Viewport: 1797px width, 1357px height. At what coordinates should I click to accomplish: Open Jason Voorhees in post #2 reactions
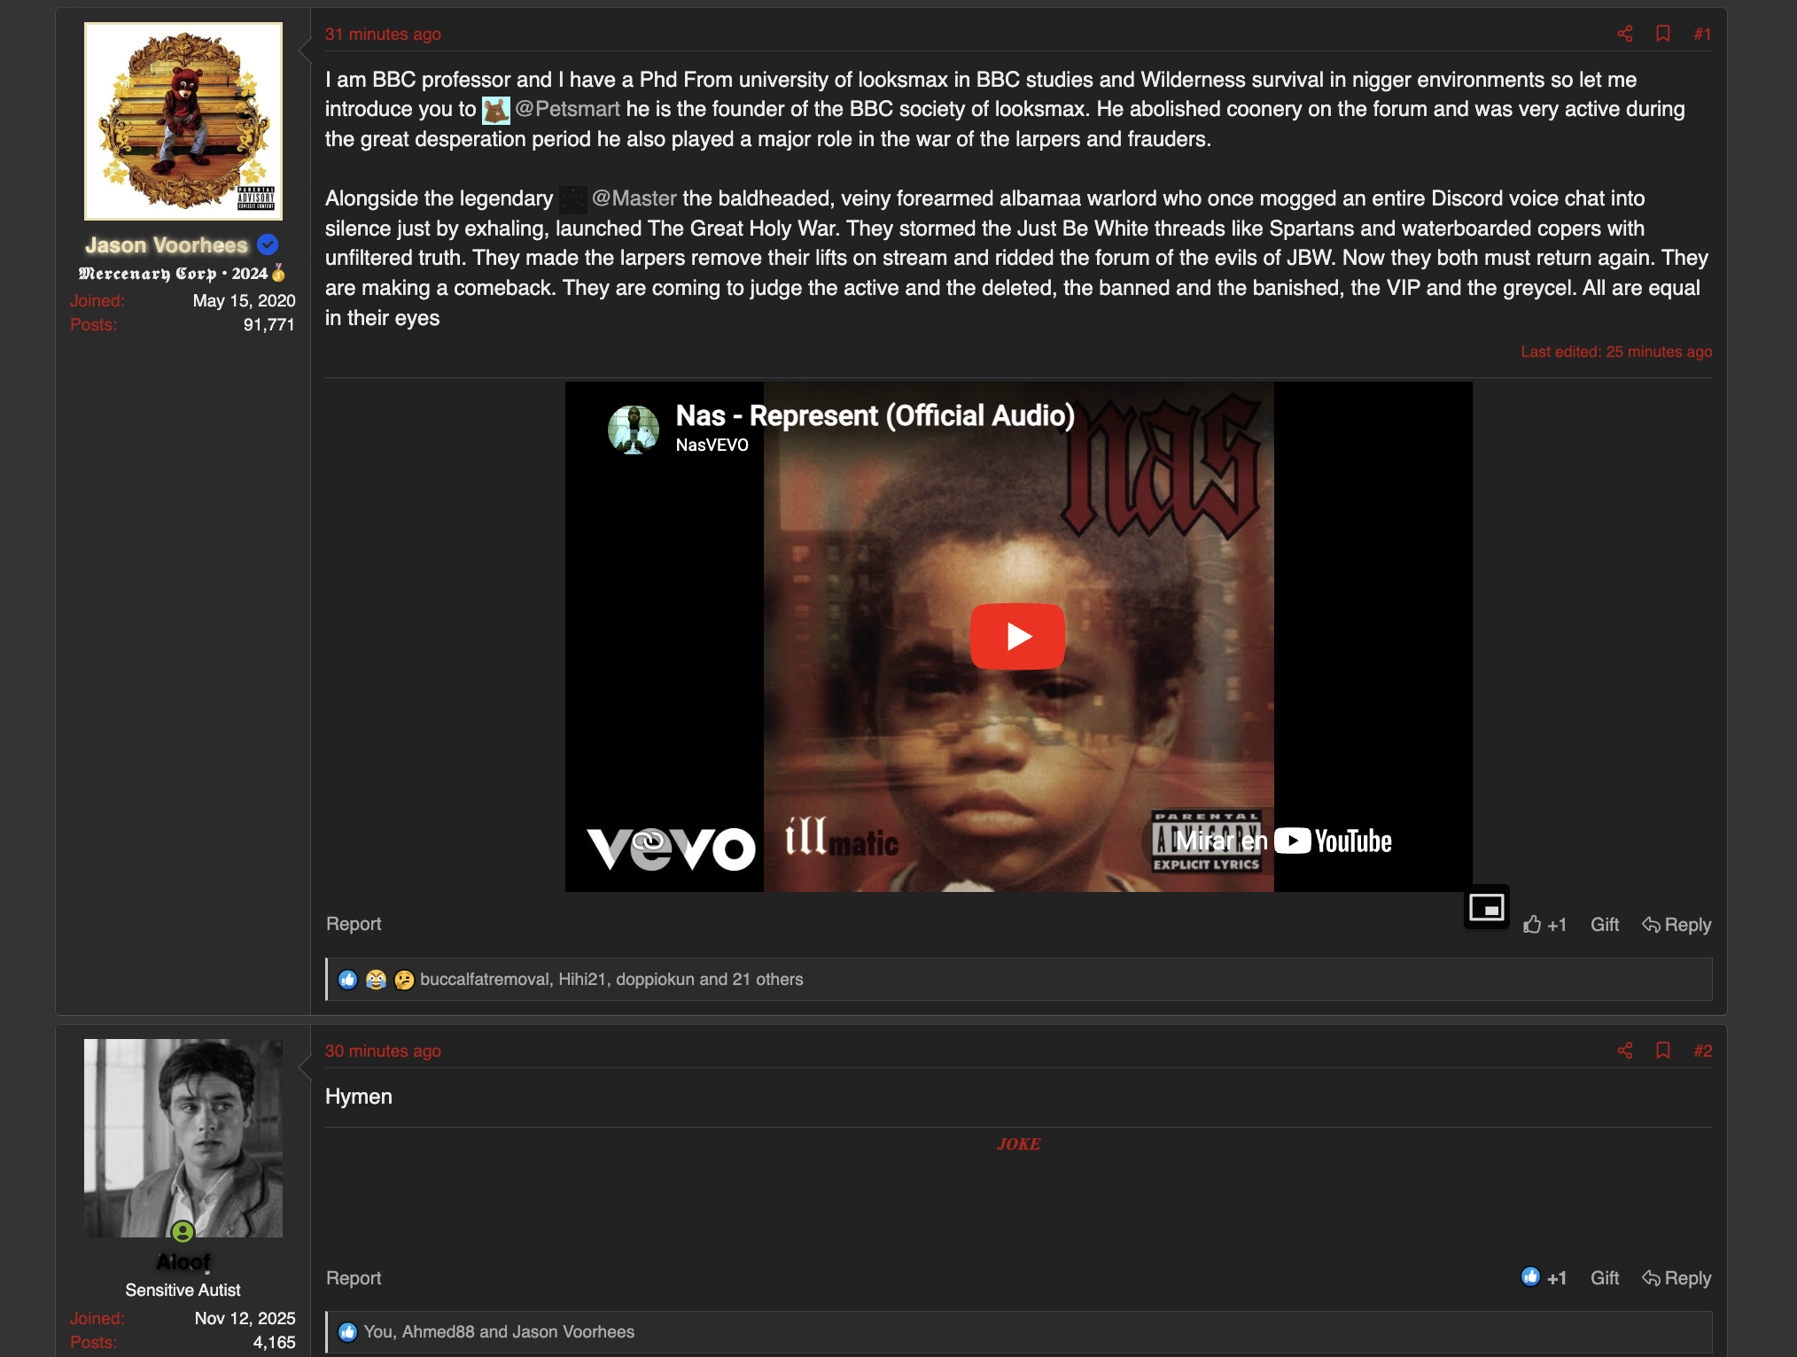[x=573, y=1331]
